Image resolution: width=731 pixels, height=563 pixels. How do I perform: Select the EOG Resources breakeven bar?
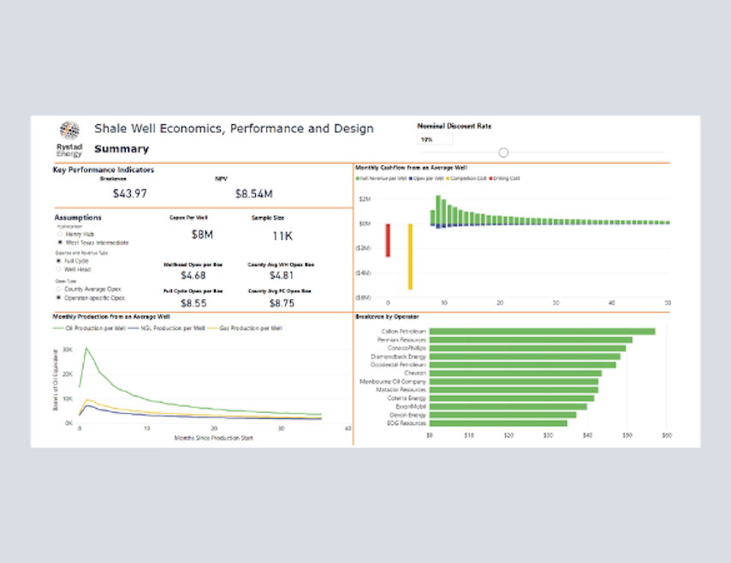coord(498,423)
